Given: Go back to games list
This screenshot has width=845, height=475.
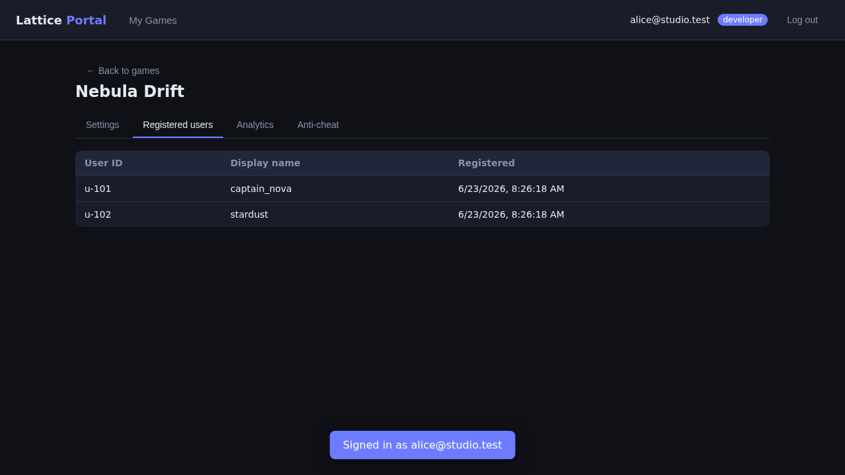Looking at the screenshot, I should [x=123, y=71].
